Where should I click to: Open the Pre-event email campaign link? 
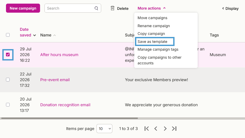pos(55,80)
